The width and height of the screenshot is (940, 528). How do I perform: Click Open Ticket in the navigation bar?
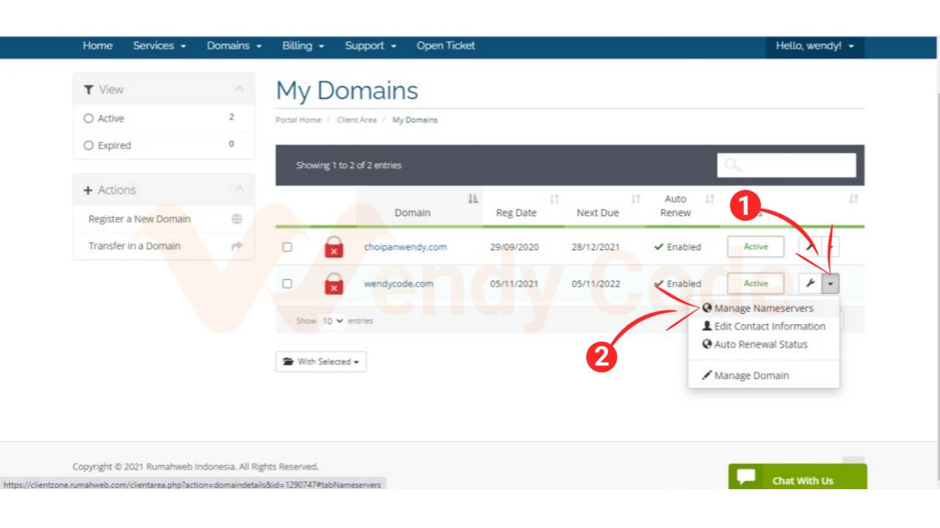click(446, 45)
